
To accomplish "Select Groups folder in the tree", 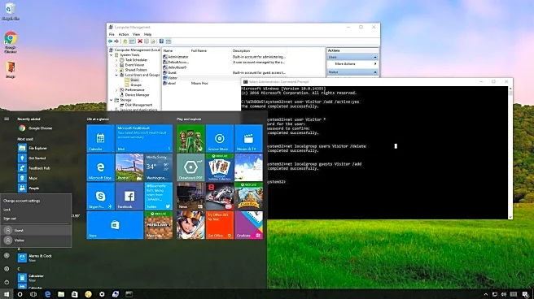I will tap(136, 85).
